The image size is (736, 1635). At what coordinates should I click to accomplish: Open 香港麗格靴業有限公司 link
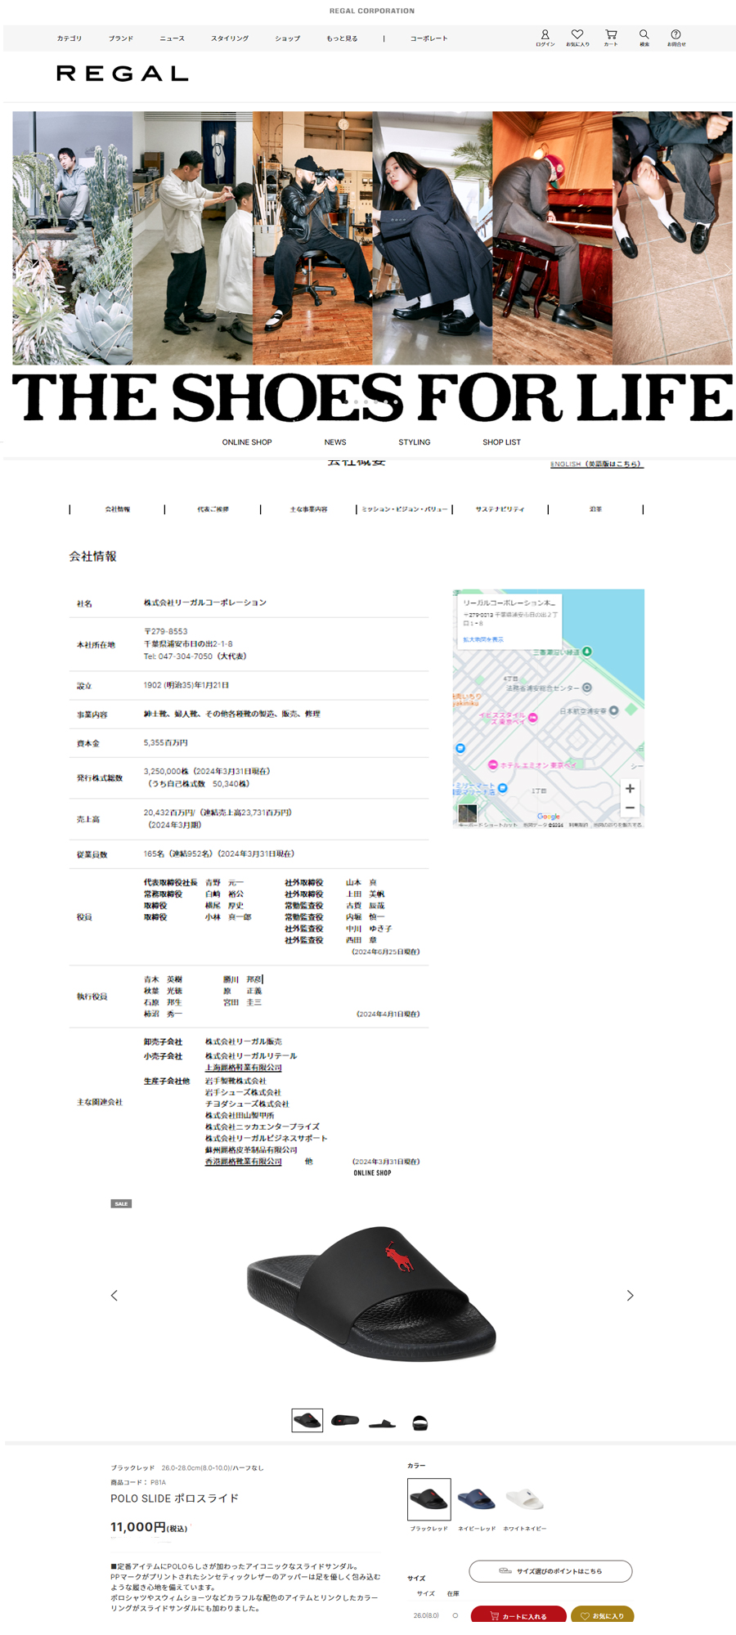click(x=244, y=1162)
